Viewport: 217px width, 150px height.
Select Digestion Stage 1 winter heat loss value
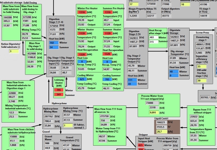point(54,43)
